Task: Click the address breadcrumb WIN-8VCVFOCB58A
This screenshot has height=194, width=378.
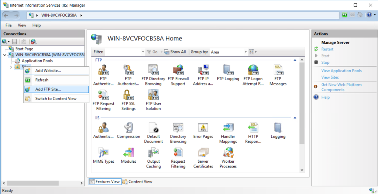Action: [59, 15]
